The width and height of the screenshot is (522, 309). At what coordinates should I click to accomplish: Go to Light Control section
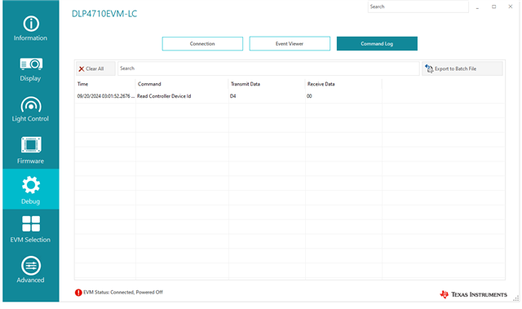click(x=31, y=109)
